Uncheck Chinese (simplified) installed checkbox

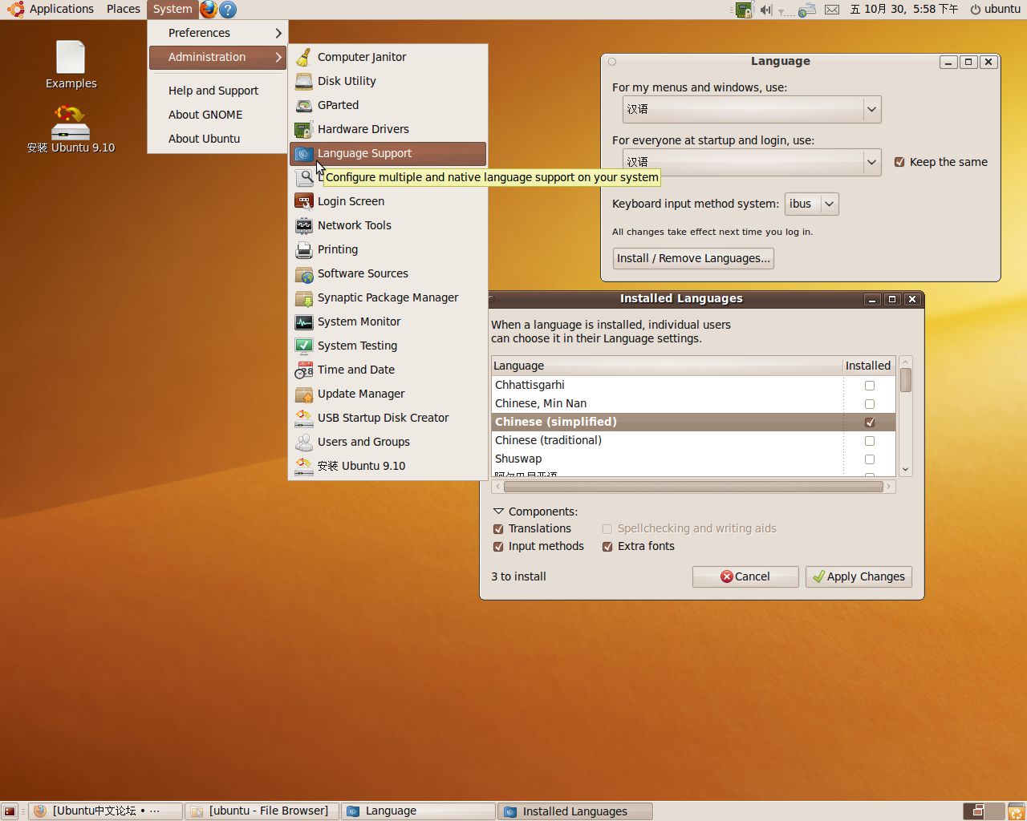coord(870,423)
